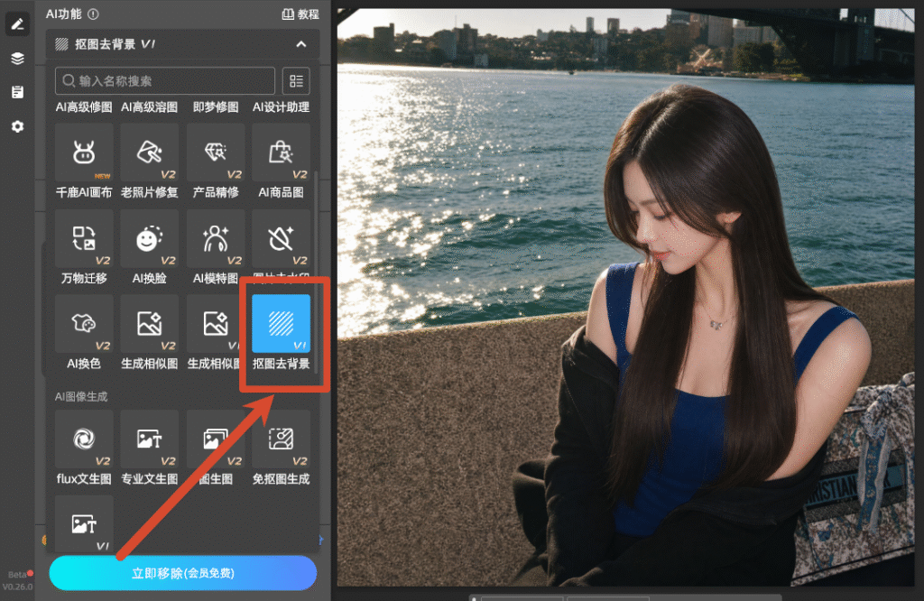
Task: Click the save document icon in the sidebar
Action: coord(18,92)
